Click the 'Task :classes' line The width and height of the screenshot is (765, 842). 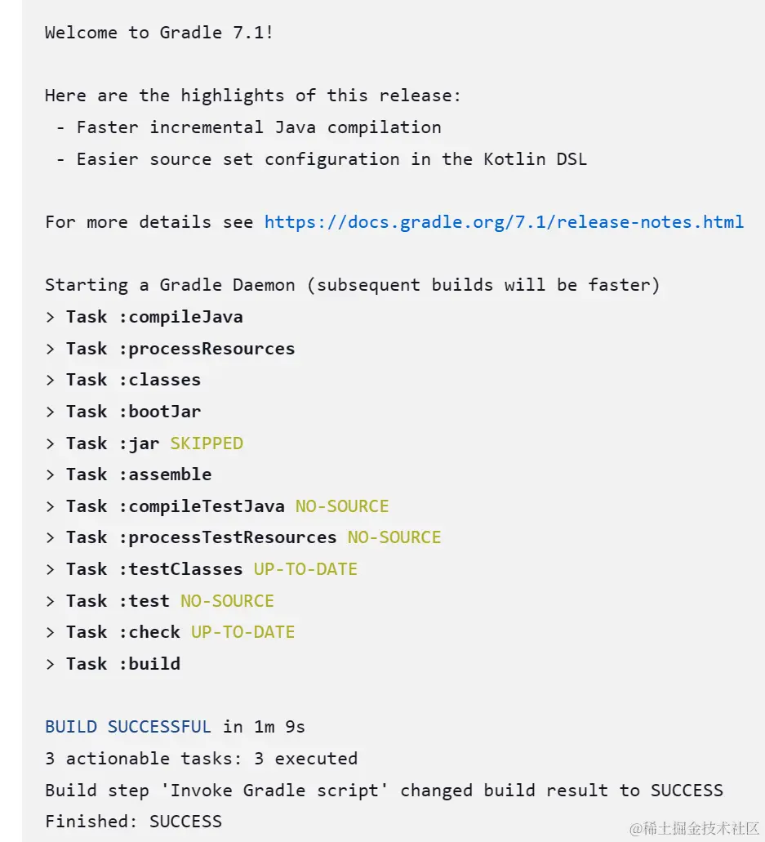(133, 380)
